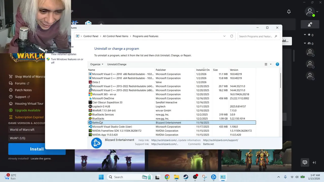Sort by the Name column header
The height and width of the screenshot is (182, 324).
[x=121, y=70]
